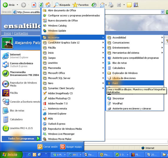The height and width of the screenshot is (158, 168).
Task: Open FileZilla from Start menu recent list
Action: point(21,93)
